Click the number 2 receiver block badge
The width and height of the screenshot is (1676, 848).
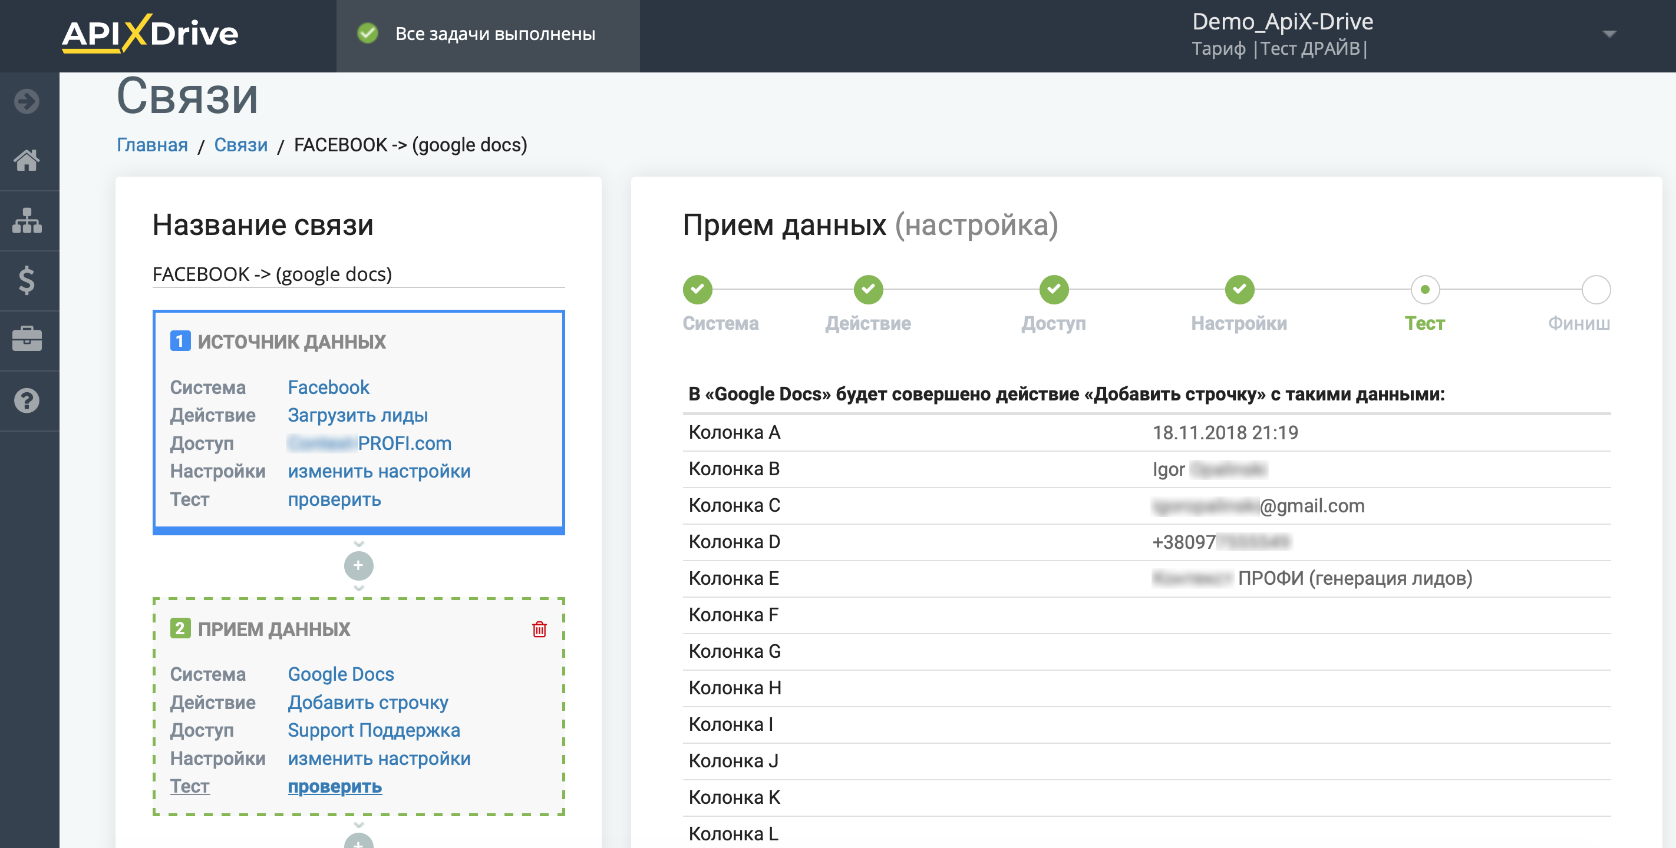pyautogui.click(x=180, y=629)
